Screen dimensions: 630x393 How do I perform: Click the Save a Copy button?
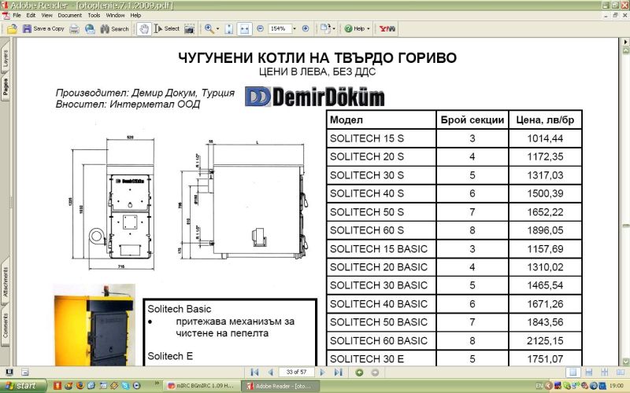click(43, 29)
